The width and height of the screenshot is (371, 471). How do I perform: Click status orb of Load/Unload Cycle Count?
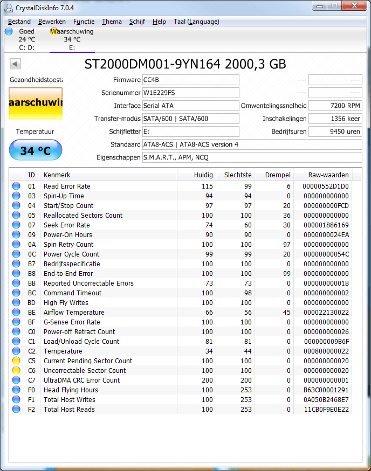[x=16, y=342]
